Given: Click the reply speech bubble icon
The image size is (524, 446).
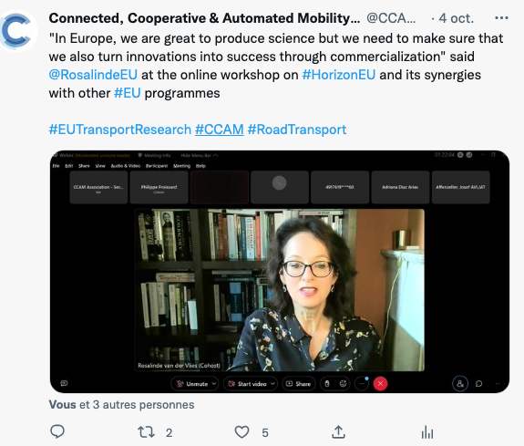Looking at the screenshot, I should point(57,432).
